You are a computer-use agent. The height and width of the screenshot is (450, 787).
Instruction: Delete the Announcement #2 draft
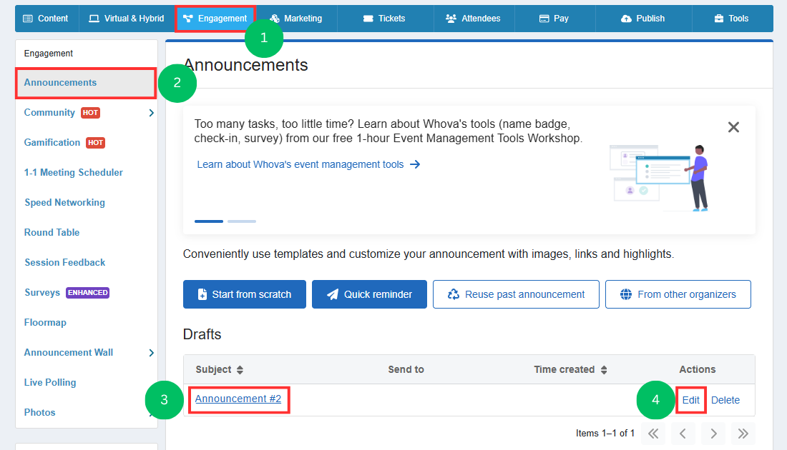point(725,400)
